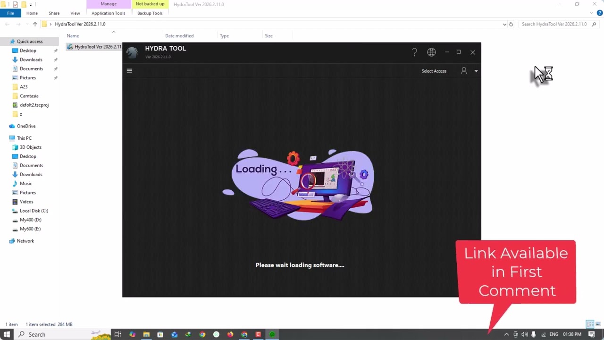Open the defolt2.tscproj item
This screenshot has width=604, height=340.
coord(34,105)
